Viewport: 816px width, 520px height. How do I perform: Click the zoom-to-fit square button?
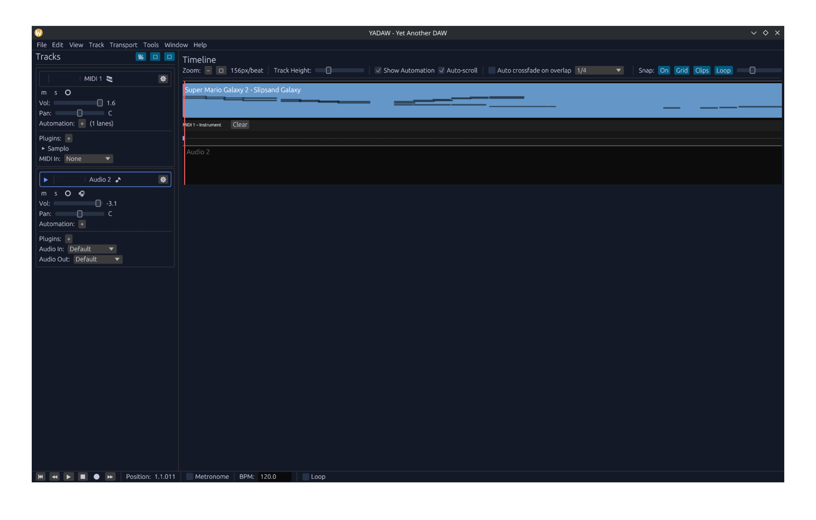click(221, 71)
